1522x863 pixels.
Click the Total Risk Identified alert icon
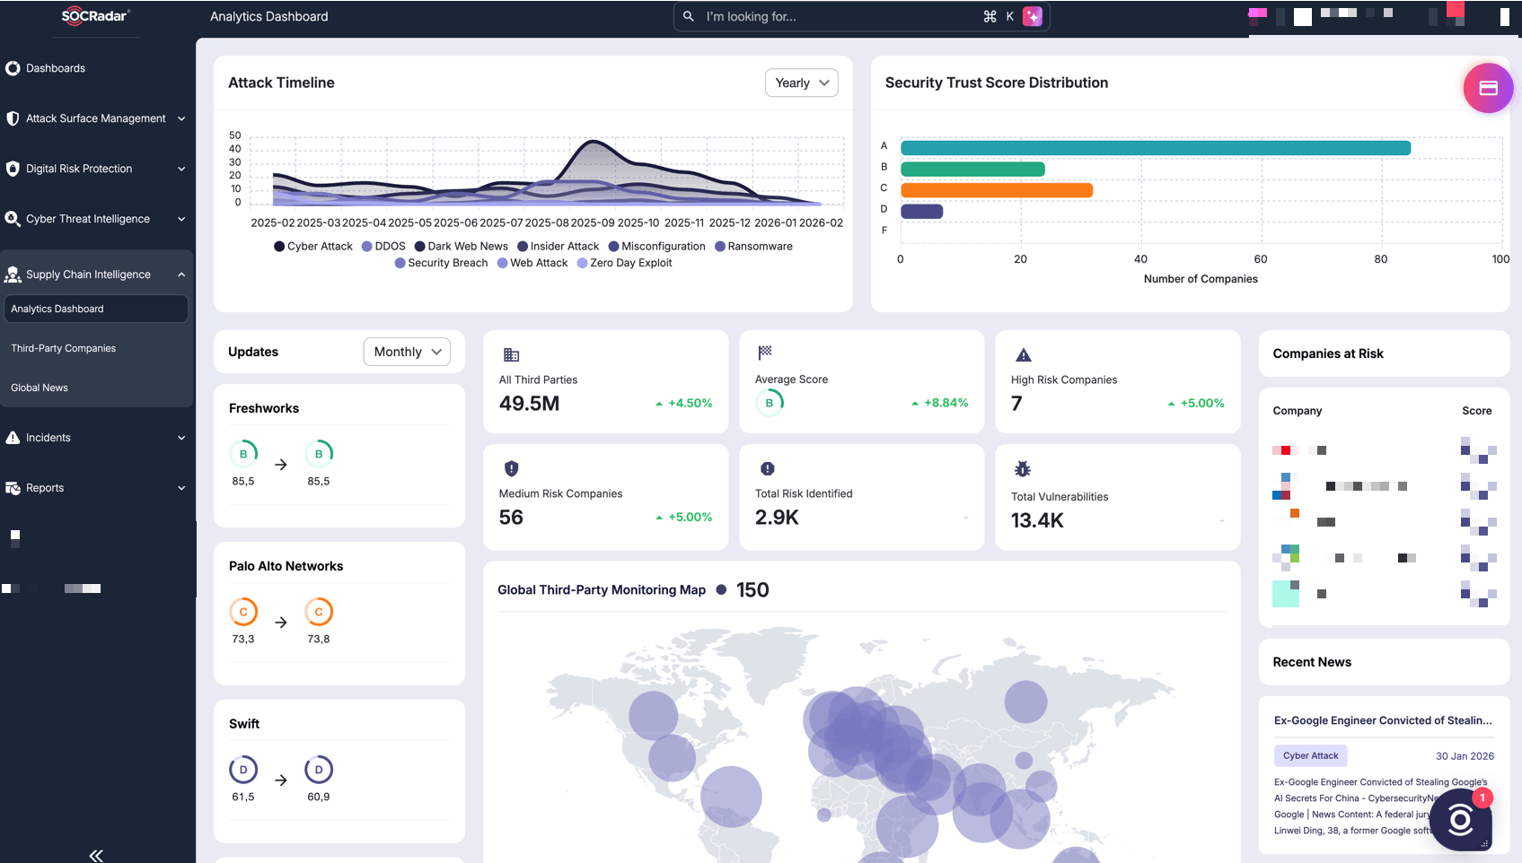[767, 468]
